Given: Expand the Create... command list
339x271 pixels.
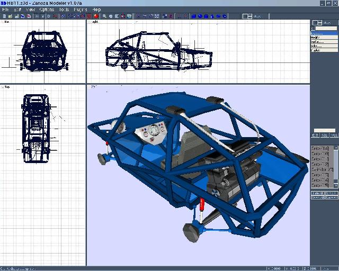Looking at the screenshot, I should [323, 33].
